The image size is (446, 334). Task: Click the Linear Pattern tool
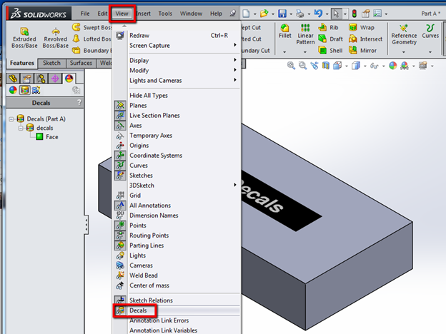[305, 34]
